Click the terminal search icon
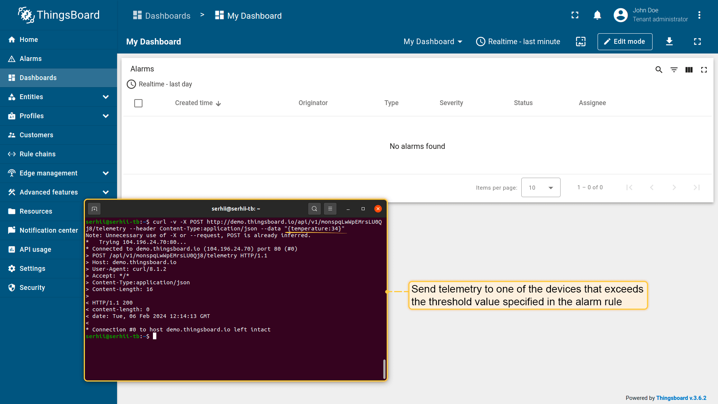 click(x=314, y=209)
